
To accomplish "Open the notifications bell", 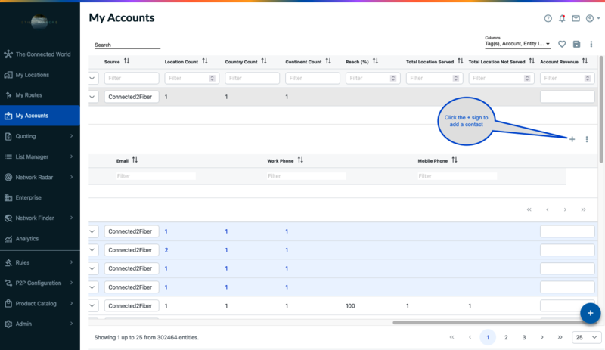I will [562, 18].
